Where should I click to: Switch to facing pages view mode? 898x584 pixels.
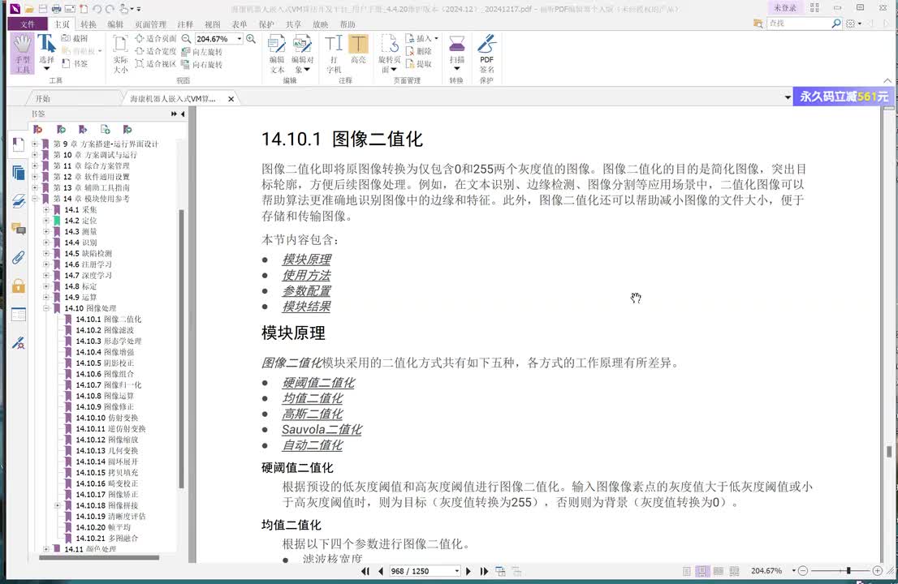[719, 571]
